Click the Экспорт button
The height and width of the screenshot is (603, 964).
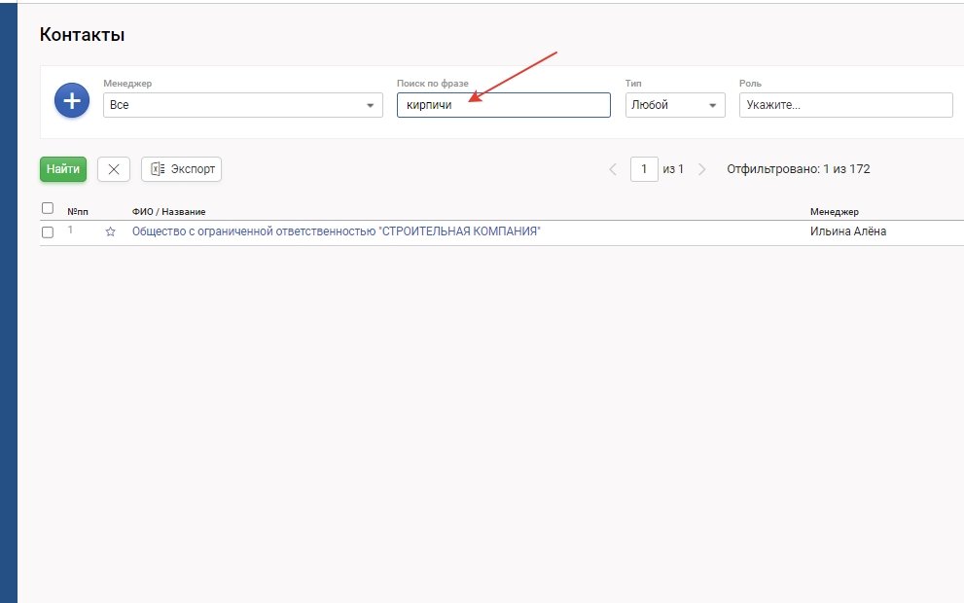pos(182,169)
